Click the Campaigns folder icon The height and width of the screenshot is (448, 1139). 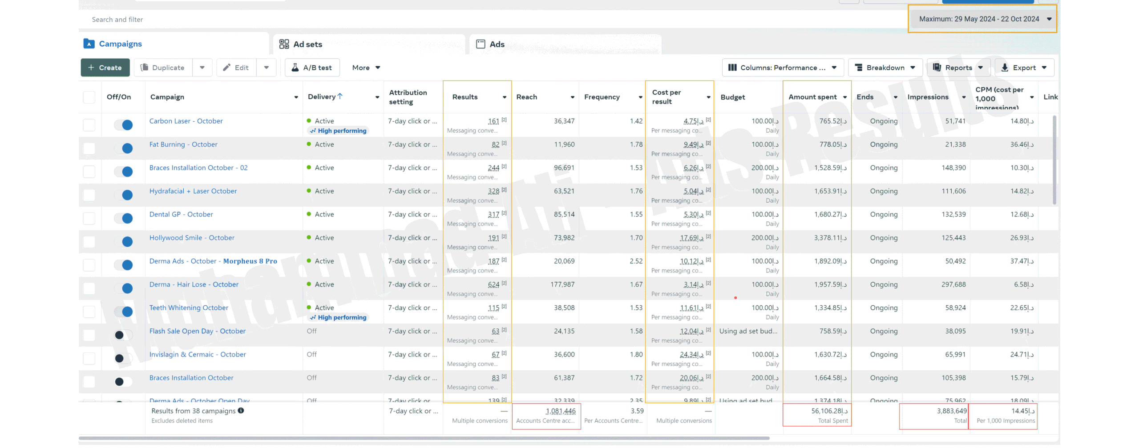(x=89, y=44)
